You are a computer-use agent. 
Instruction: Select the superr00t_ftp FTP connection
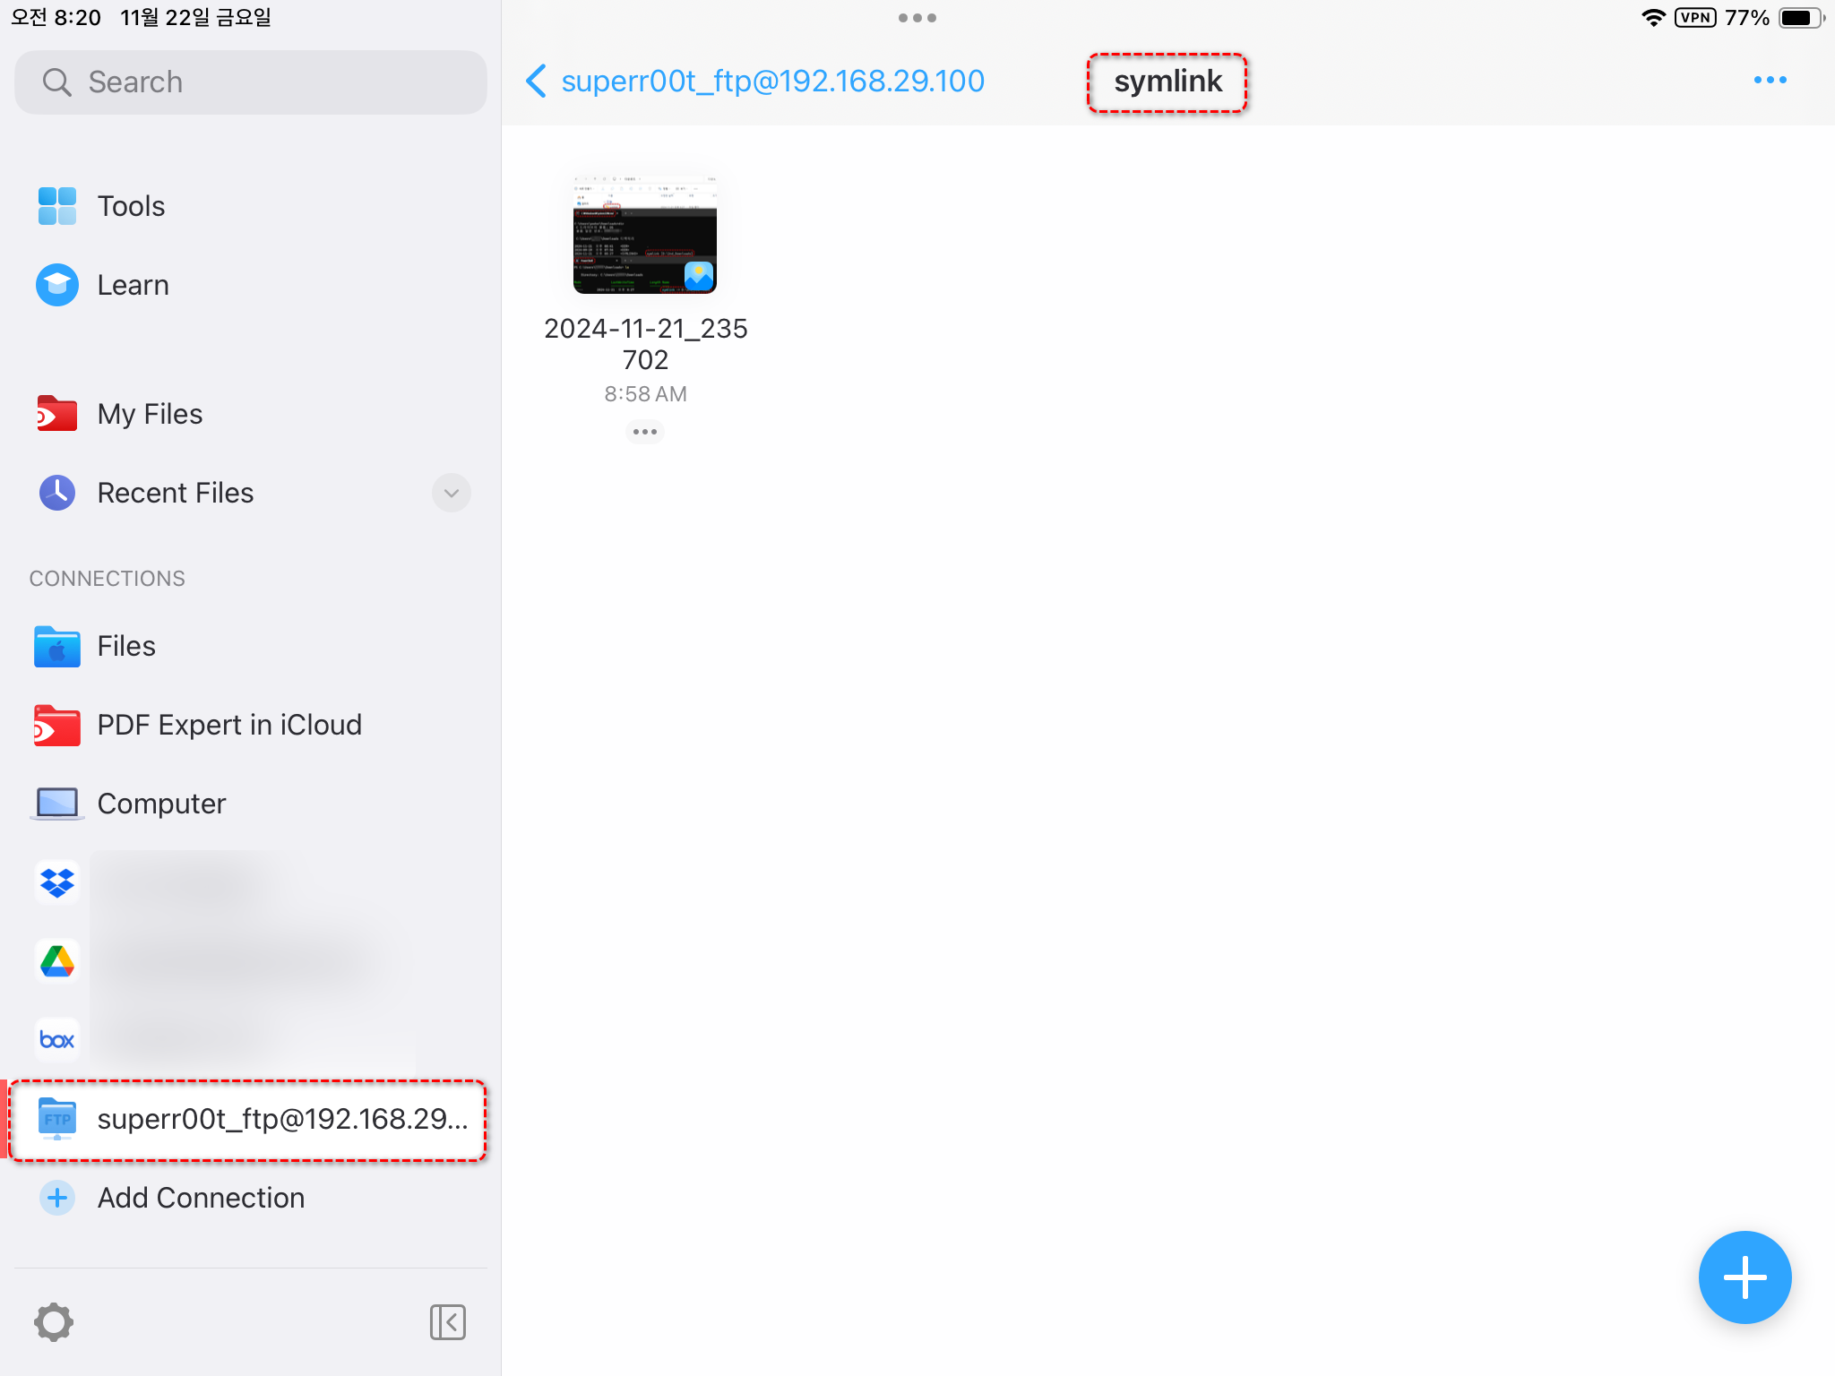(247, 1119)
